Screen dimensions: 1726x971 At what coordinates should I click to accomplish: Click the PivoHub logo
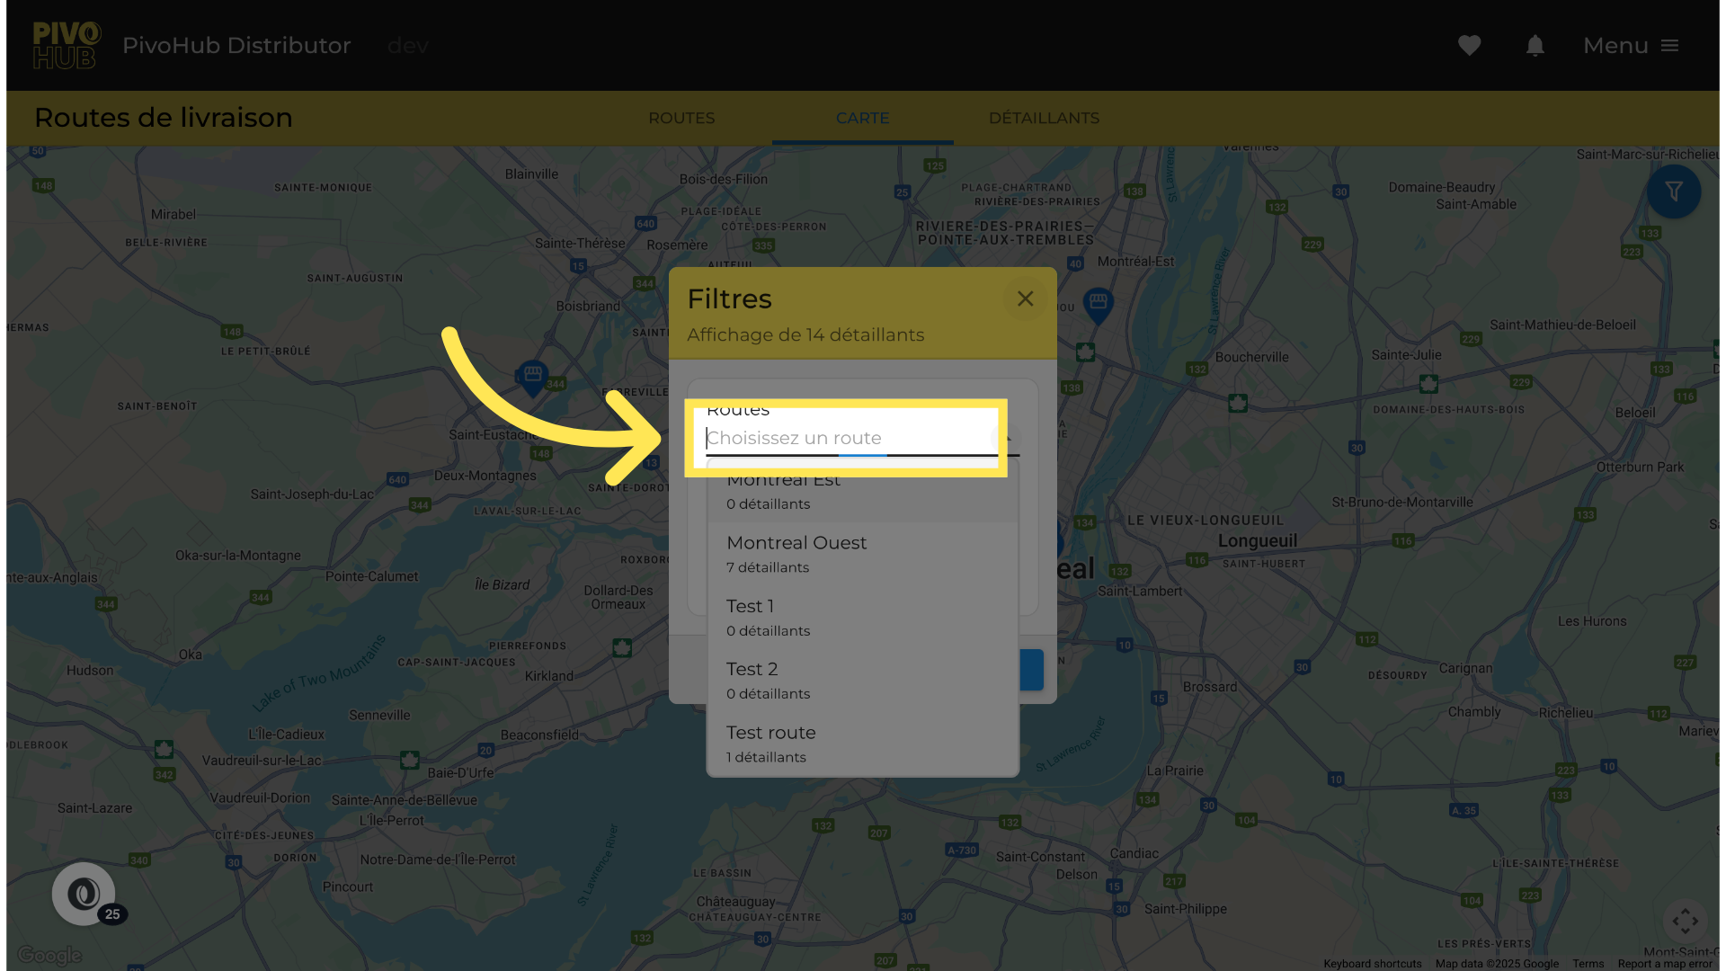(x=66, y=46)
